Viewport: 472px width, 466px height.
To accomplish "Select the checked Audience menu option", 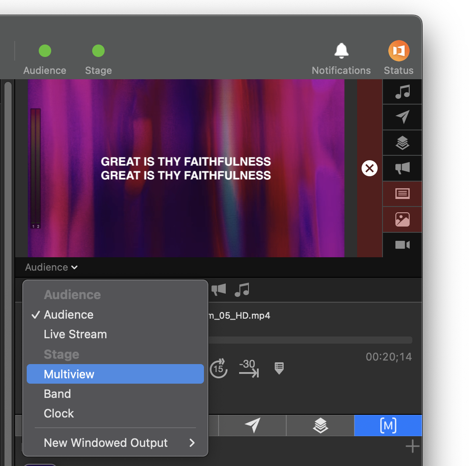I will tap(69, 315).
